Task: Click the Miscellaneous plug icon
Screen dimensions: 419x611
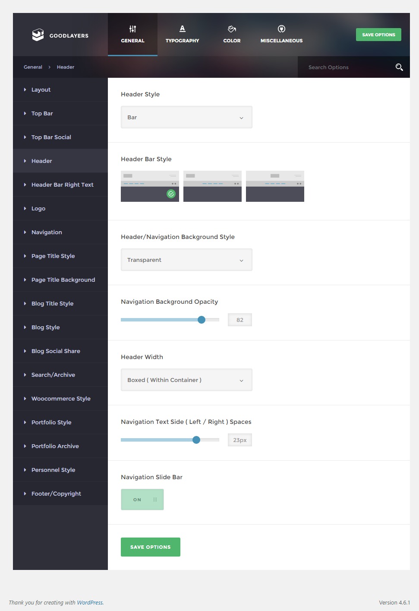Action: (x=281, y=29)
